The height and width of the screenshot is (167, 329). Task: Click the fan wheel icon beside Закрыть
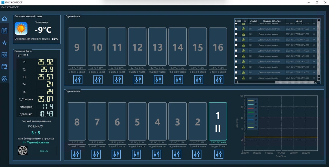(x=23, y=150)
